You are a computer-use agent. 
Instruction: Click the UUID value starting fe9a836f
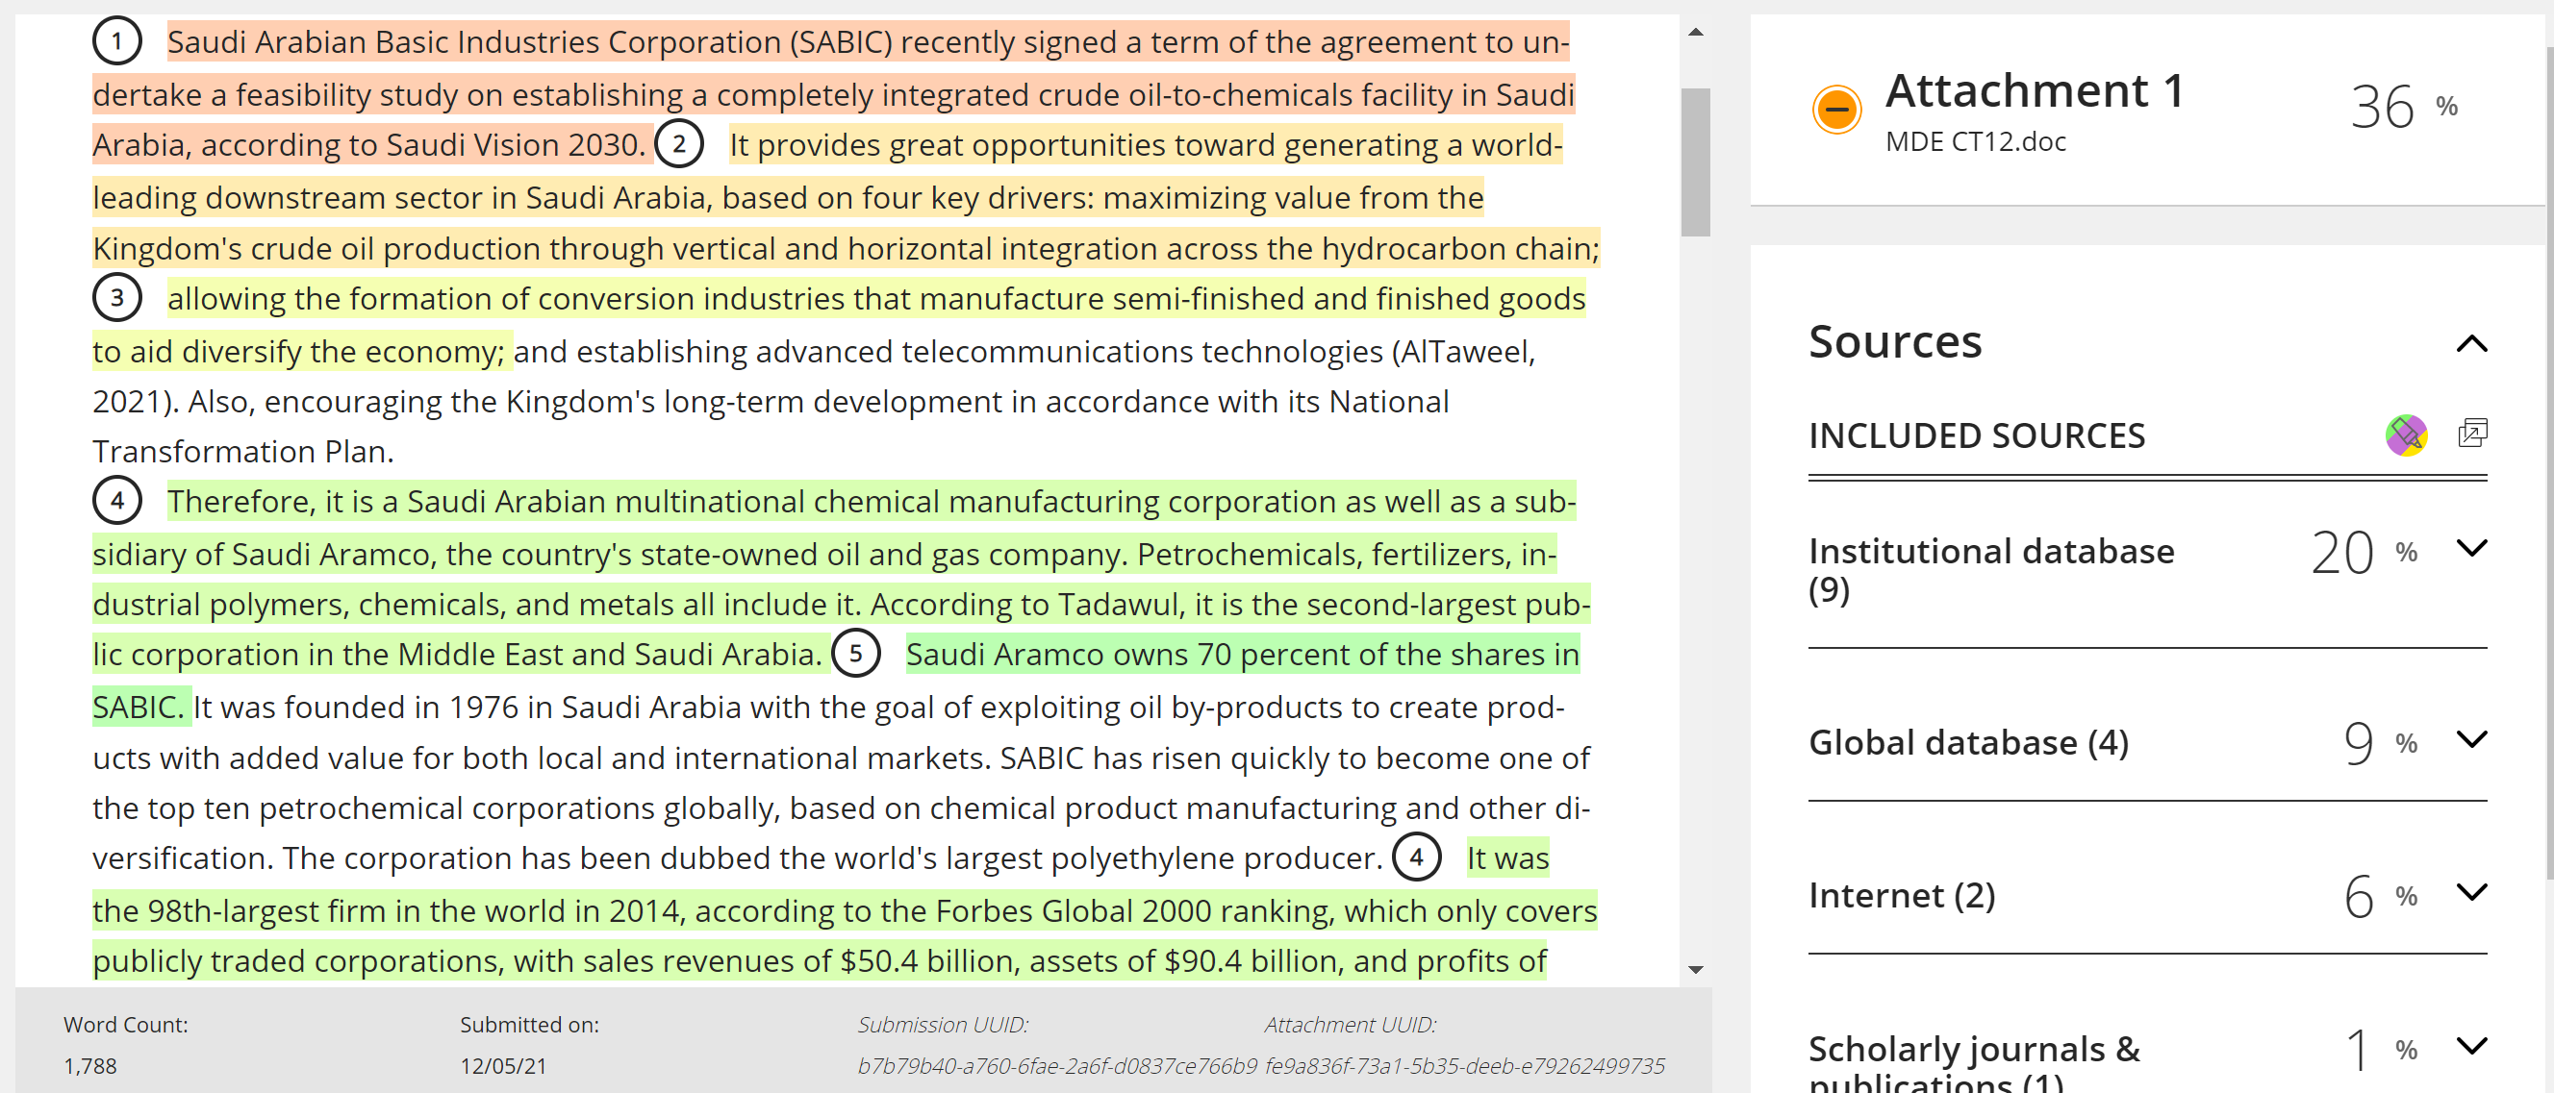[1464, 1066]
